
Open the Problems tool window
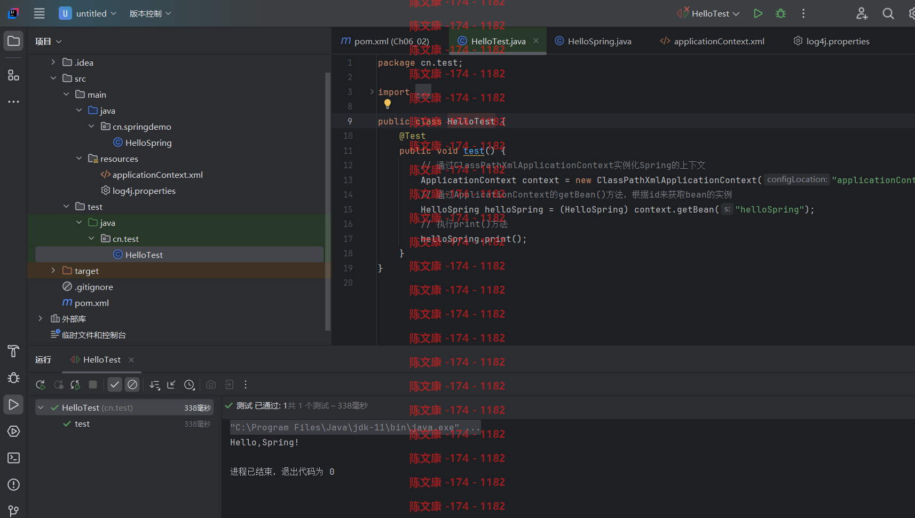(14, 484)
